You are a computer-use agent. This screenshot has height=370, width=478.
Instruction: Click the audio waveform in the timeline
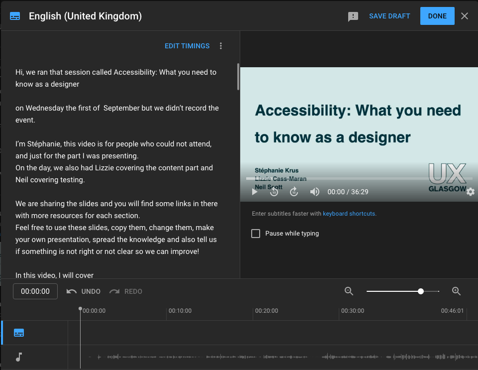tap(283, 357)
